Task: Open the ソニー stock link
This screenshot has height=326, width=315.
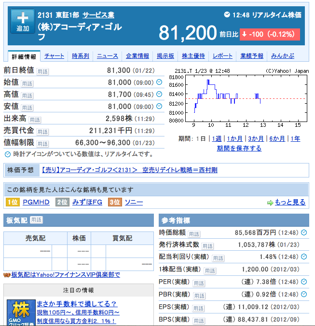Action: click(x=134, y=202)
